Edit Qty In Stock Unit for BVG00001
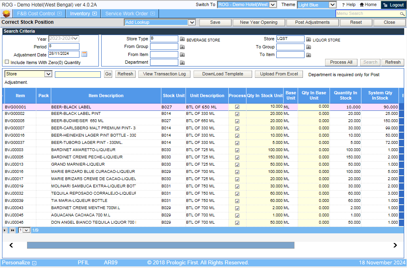The width and height of the screenshot is (407, 268). tap(265, 107)
